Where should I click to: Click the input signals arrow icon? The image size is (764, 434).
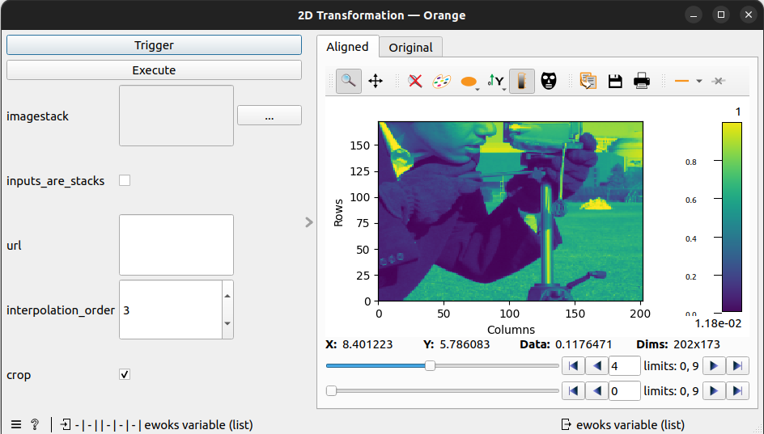[66, 425]
